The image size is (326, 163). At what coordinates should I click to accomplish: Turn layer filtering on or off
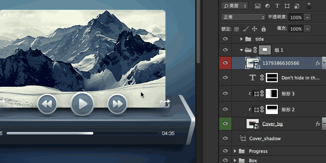tap(308, 6)
